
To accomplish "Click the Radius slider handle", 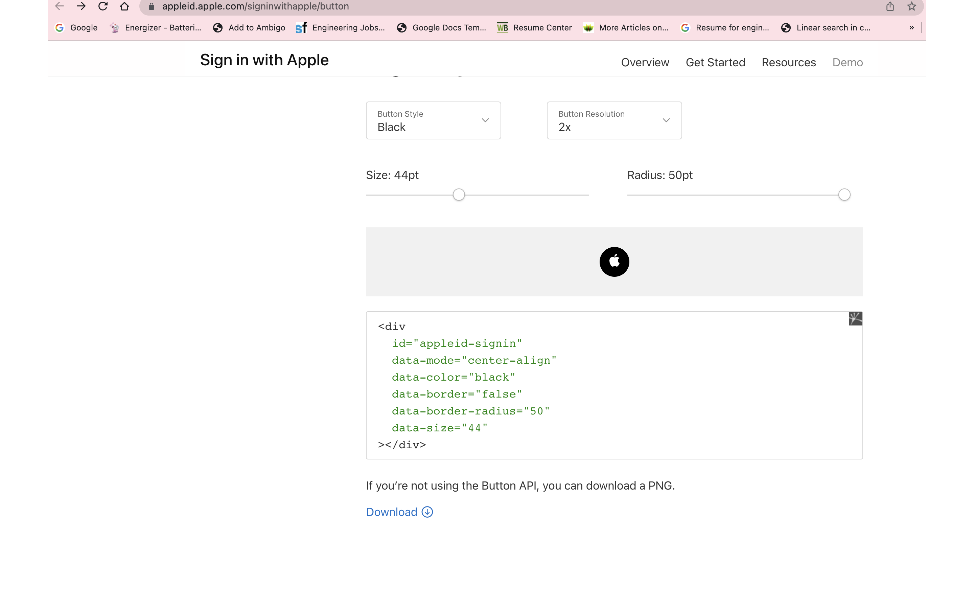I will coord(844,195).
